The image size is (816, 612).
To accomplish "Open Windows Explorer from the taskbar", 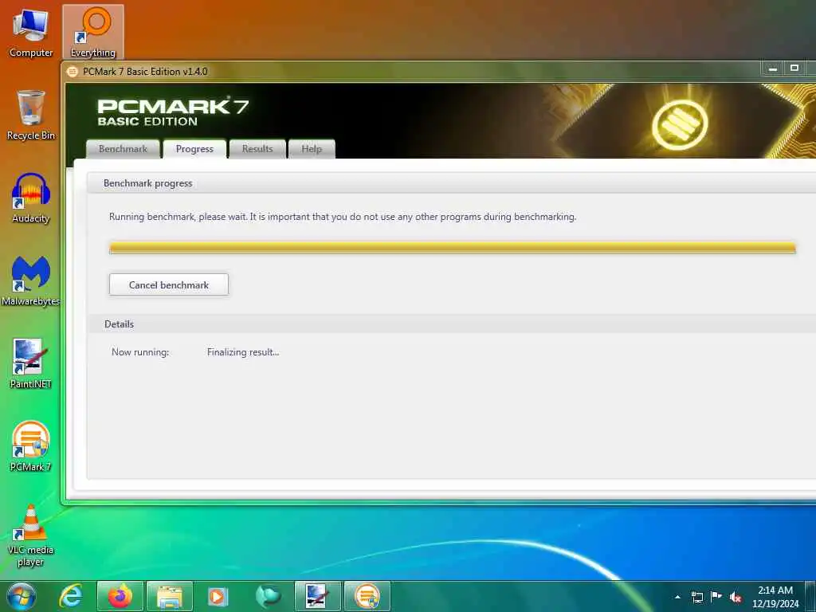I will [x=170, y=596].
